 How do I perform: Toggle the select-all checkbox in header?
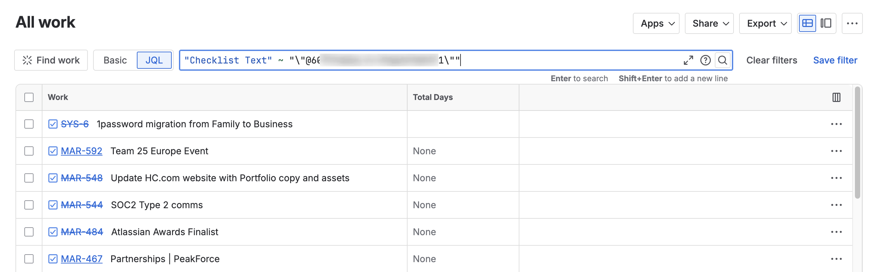(x=29, y=98)
